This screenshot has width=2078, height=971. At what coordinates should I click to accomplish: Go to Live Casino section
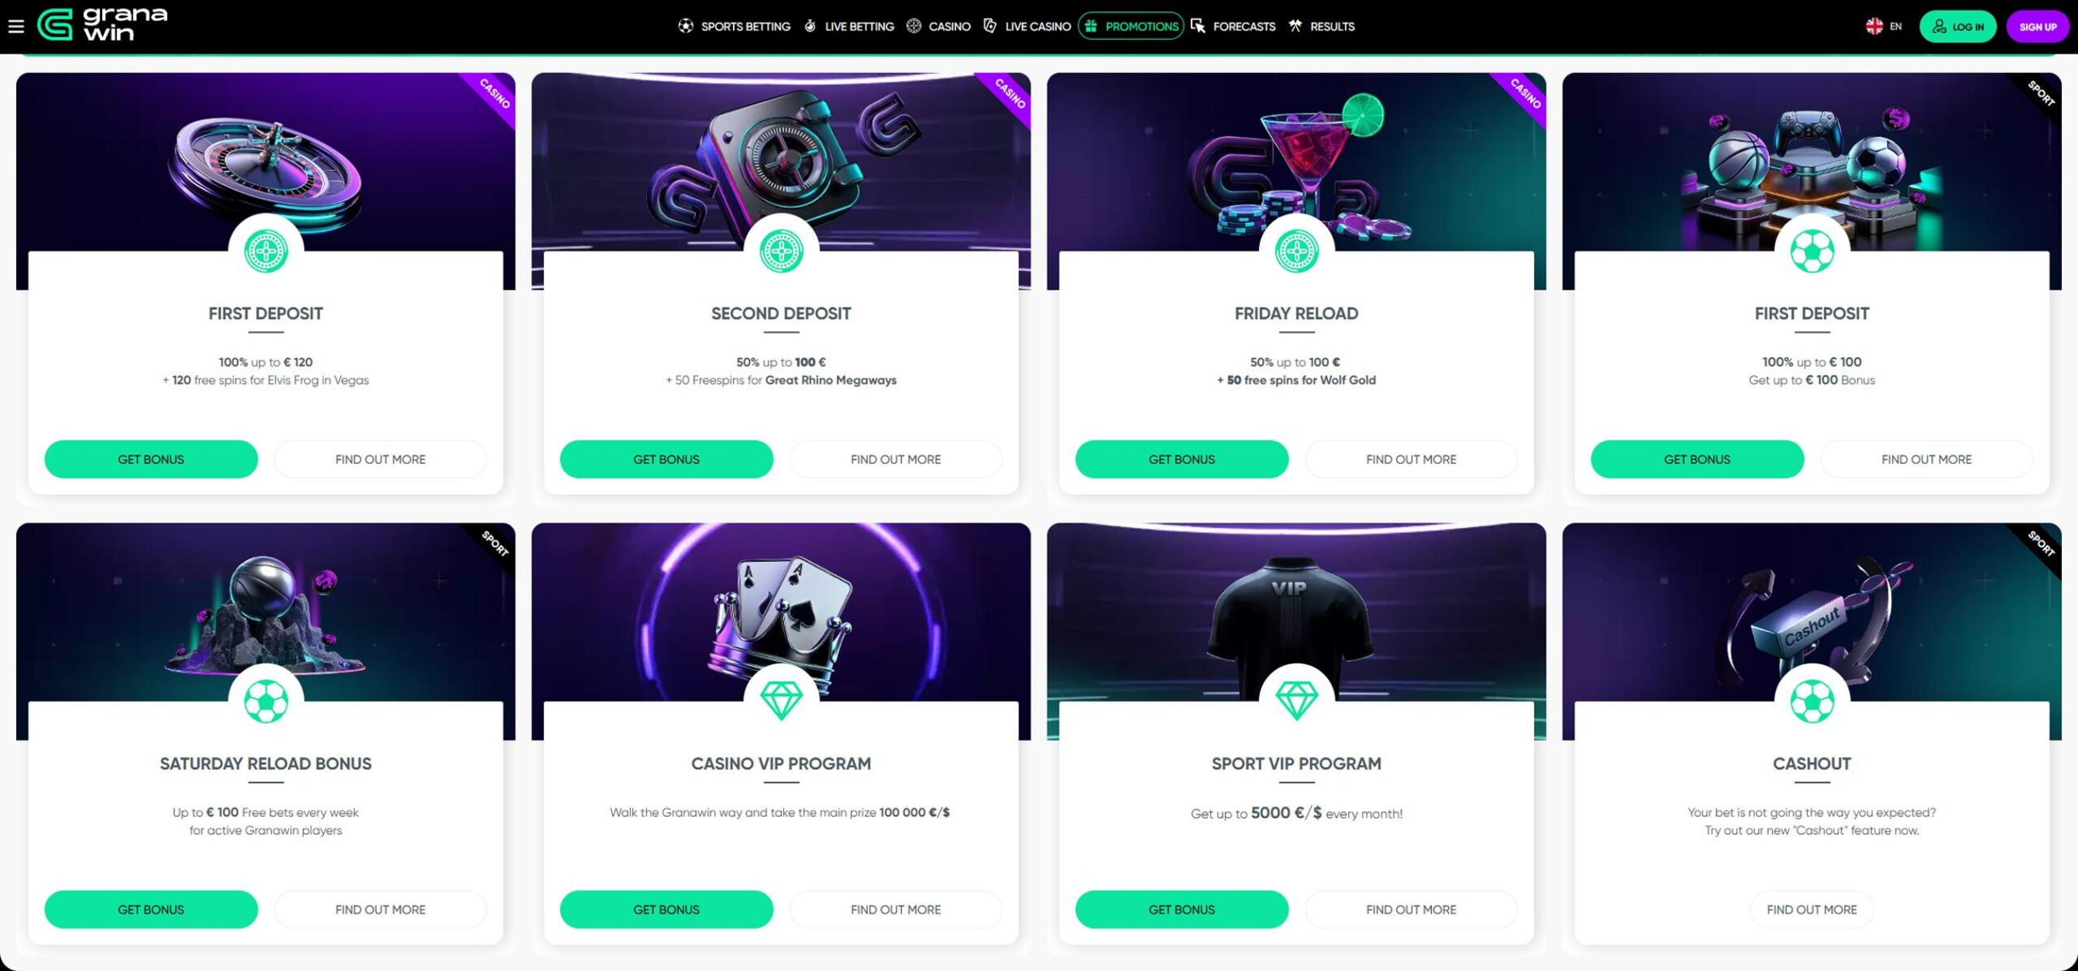pos(1027,26)
